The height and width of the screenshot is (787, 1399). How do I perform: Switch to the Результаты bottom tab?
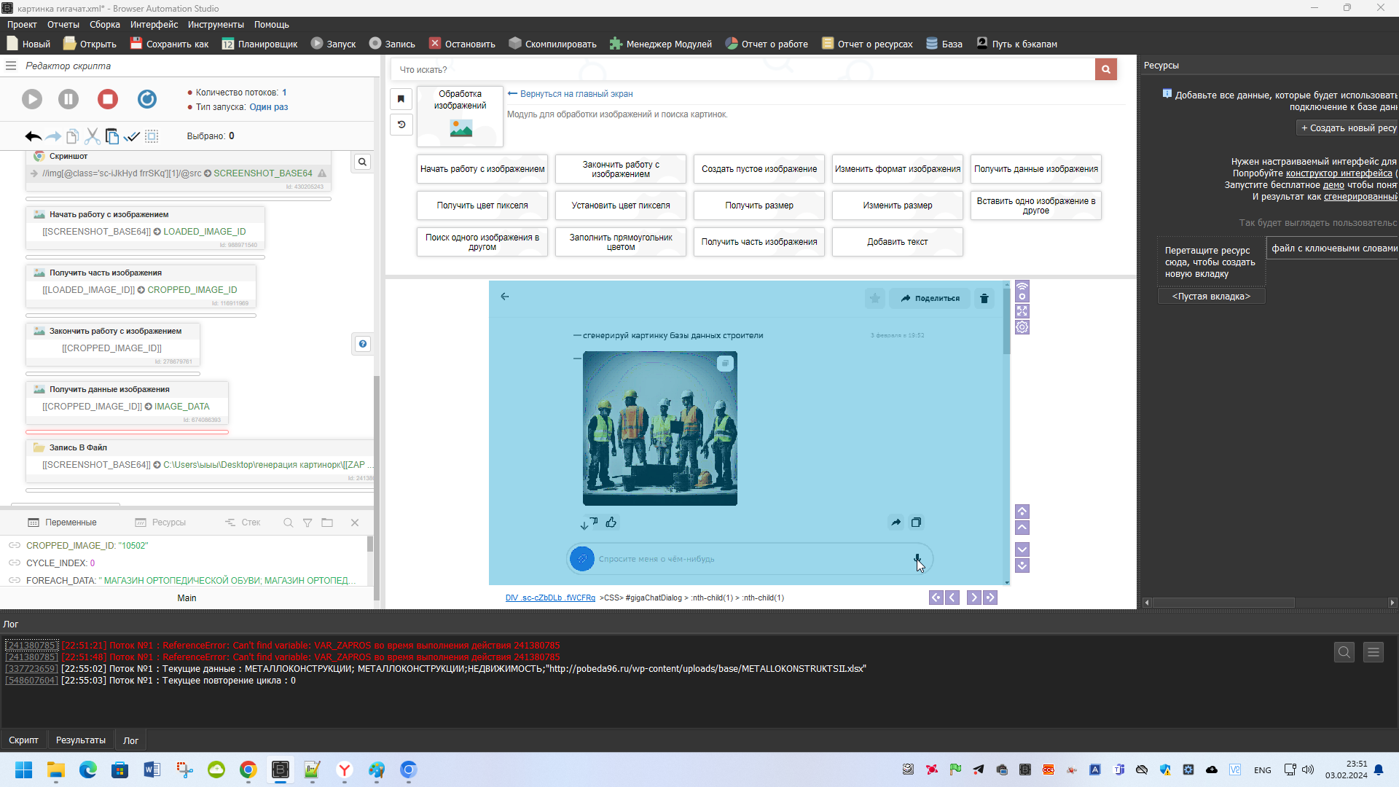click(81, 740)
